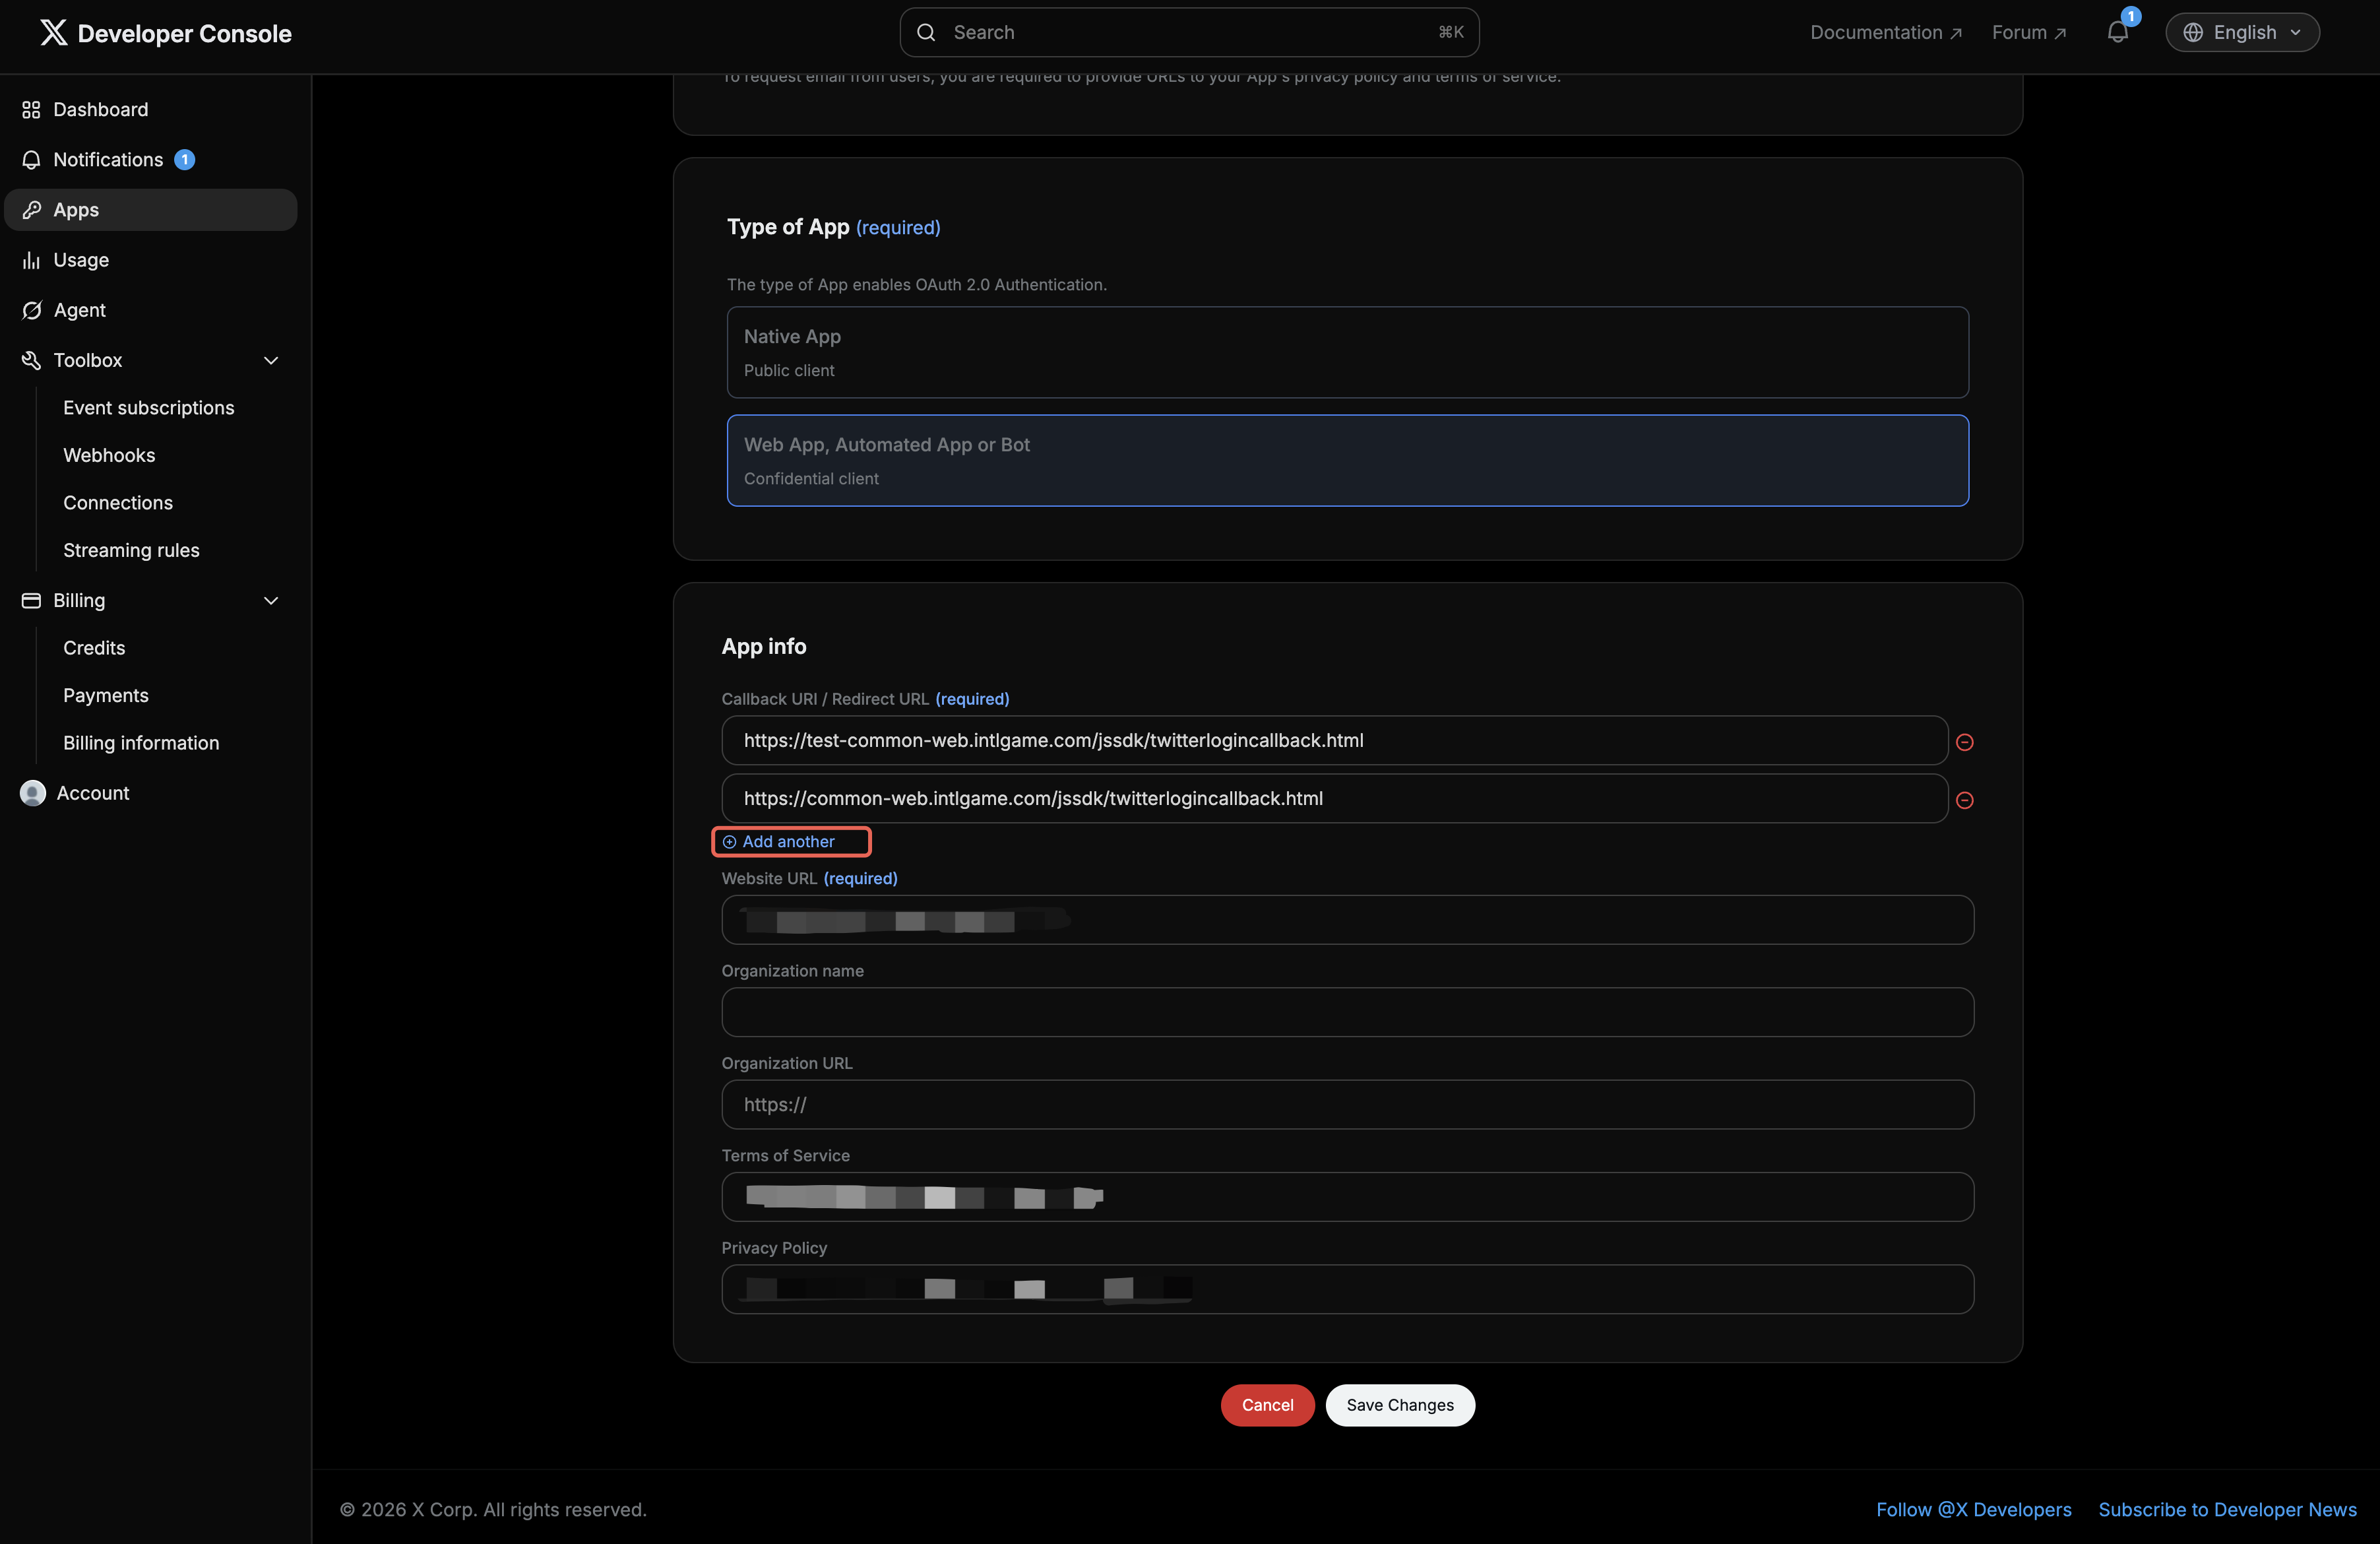
Task: Click the Dashboard grid icon
Action: (31, 109)
